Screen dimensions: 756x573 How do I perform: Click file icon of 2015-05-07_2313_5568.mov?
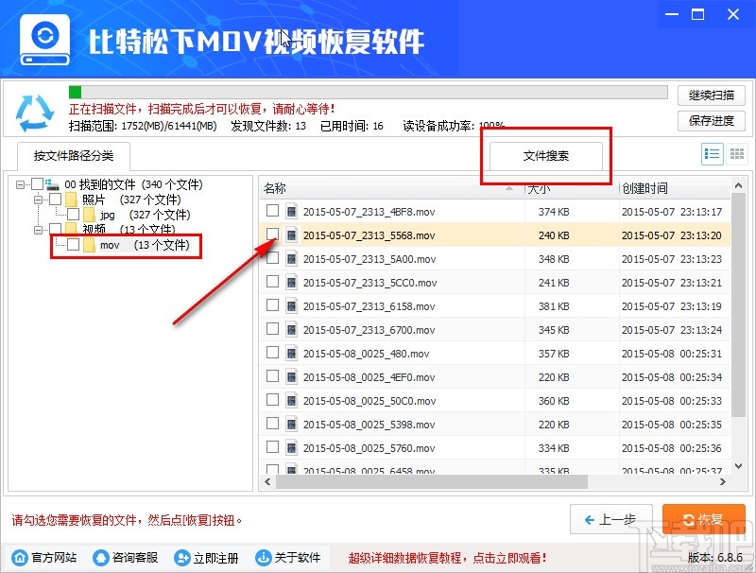(291, 234)
